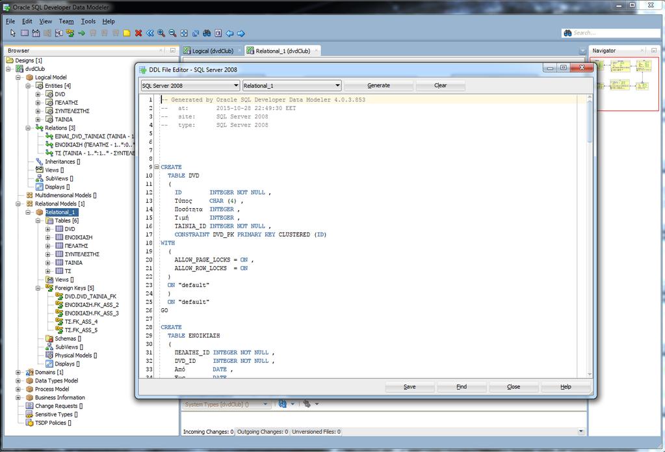665x452 pixels.
Task: Collapse the Foreign Keys [5] node
Action: [38, 288]
